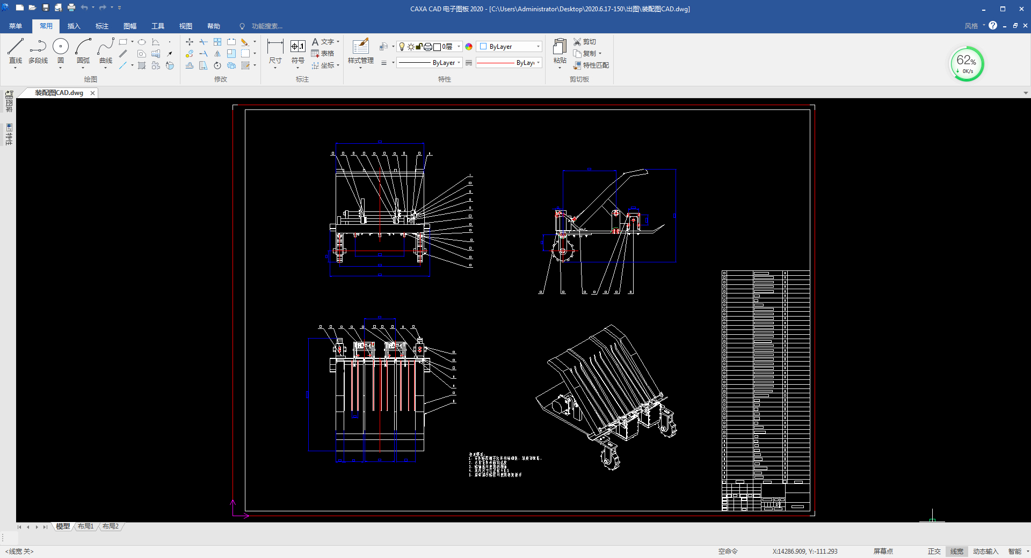The height and width of the screenshot is (558, 1031).
Task: Switch to the 图幅 ribbon tab
Action: click(x=130, y=26)
